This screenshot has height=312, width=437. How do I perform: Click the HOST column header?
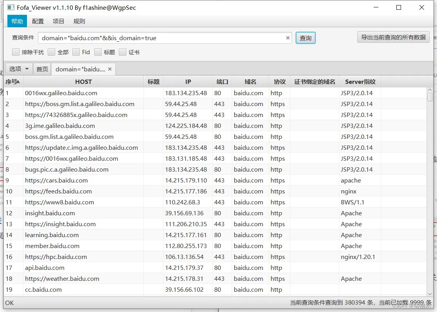coord(83,82)
